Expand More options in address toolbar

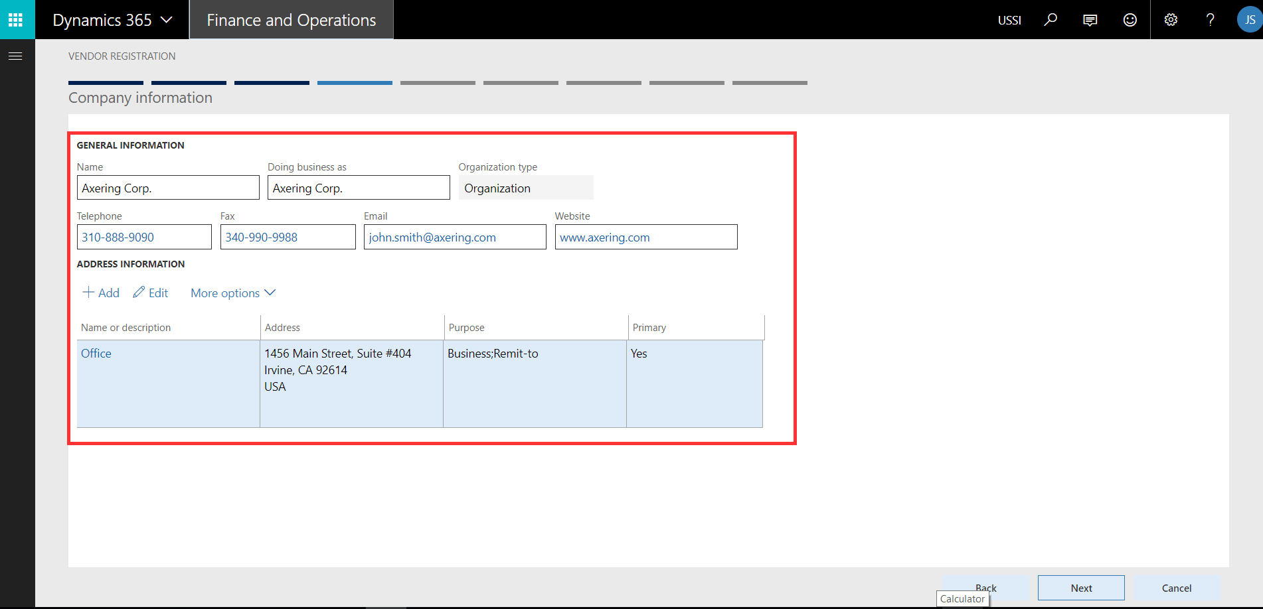coord(232,293)
